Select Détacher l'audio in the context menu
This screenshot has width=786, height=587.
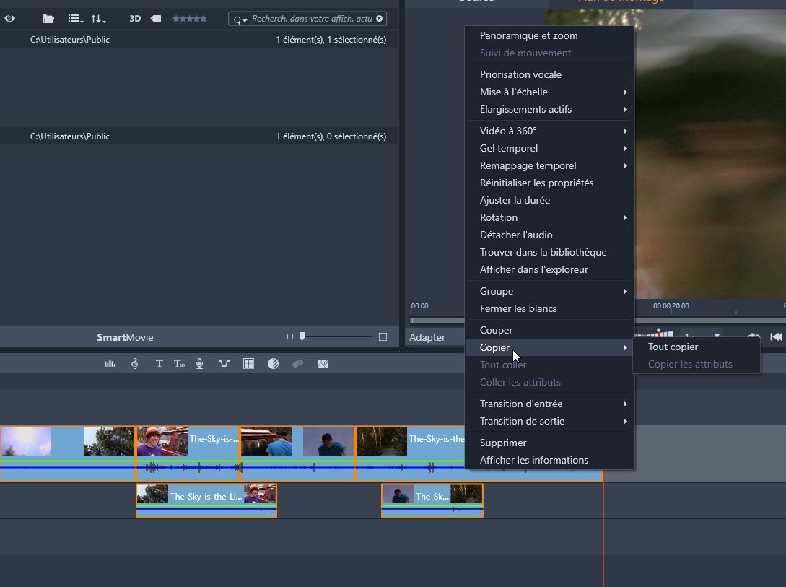tap(516, 235)
